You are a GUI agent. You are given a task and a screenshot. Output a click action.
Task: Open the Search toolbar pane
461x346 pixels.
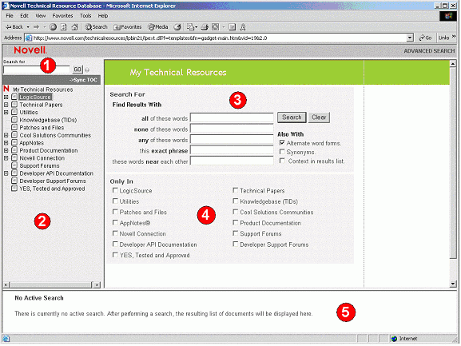96,27
